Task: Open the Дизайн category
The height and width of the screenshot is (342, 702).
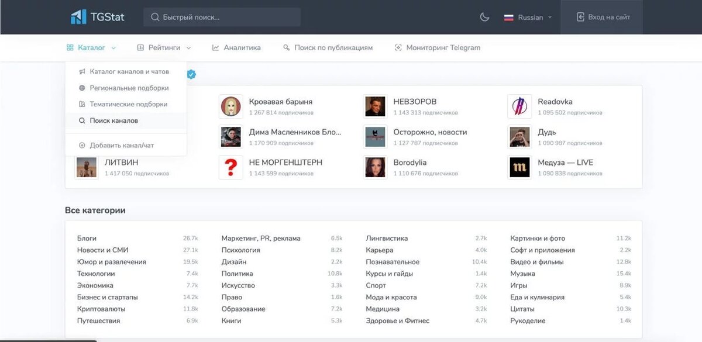Action: [234, 262]
